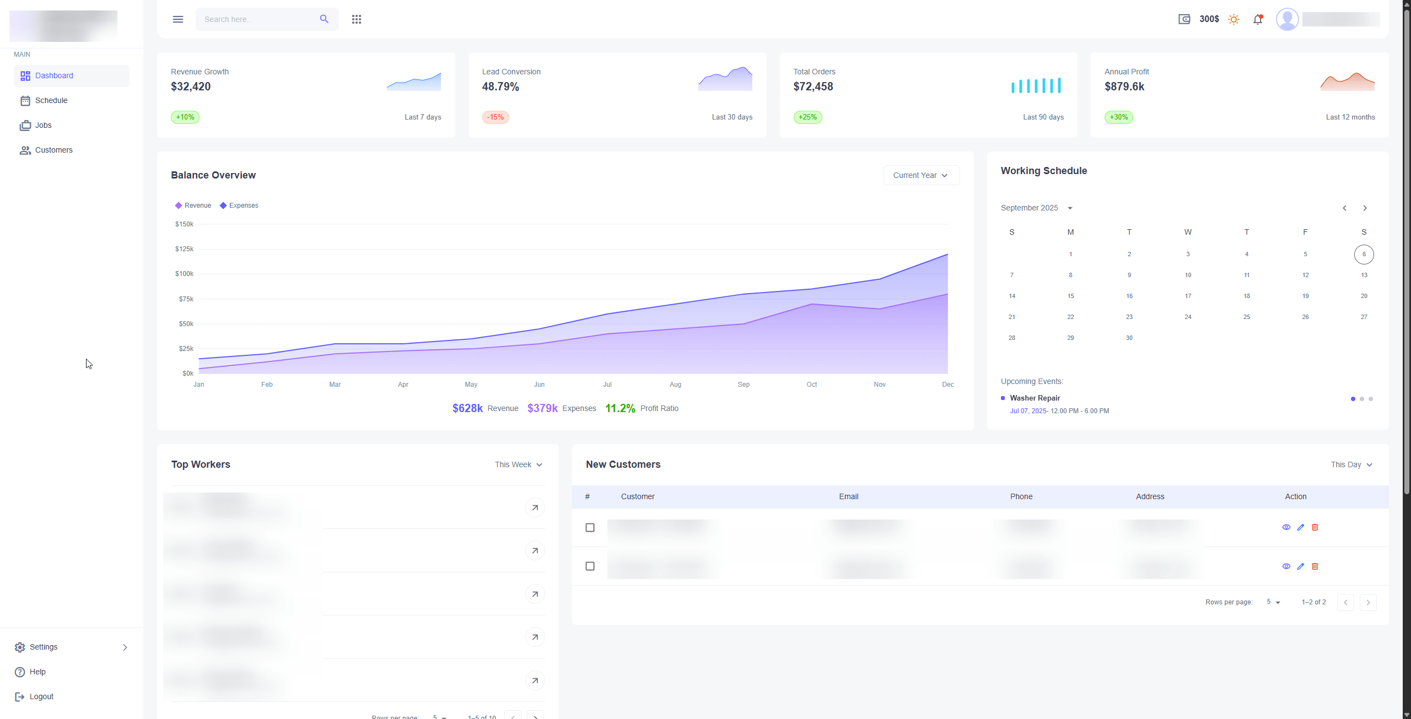The height and width of the screenshot is (719, 1411).
Task: Open first top worker arrow icon
Action: [x=535, y=507]
